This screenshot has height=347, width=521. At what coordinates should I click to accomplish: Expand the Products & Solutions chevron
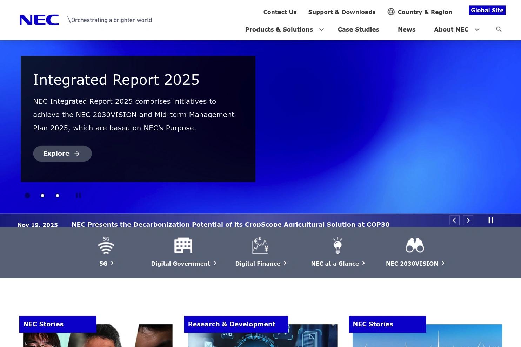tap(321, 30)
